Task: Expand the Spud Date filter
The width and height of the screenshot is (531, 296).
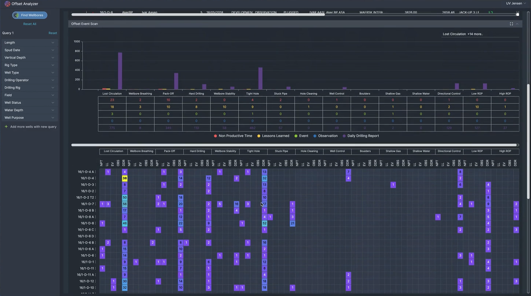Action: tap(29, 50)
